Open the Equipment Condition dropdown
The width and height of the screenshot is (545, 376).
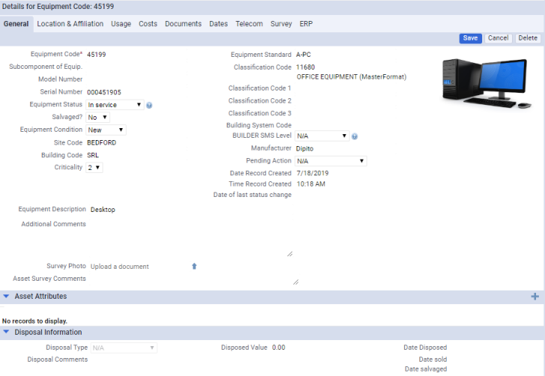tap(106, 130)
